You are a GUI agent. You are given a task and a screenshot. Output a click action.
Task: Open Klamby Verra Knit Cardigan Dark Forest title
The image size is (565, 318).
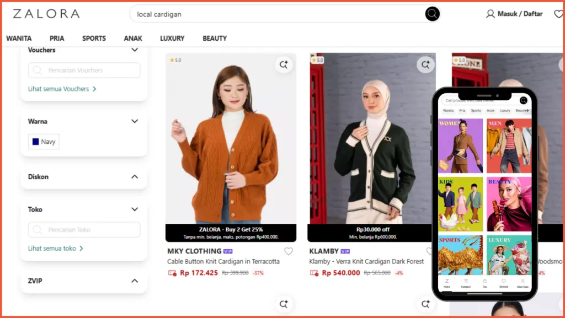(x=366, y=262)
